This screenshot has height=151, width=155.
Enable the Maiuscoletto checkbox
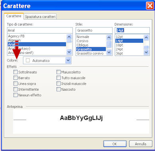coord(59,72)
